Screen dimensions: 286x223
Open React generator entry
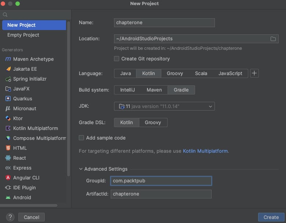pos(34,158)
